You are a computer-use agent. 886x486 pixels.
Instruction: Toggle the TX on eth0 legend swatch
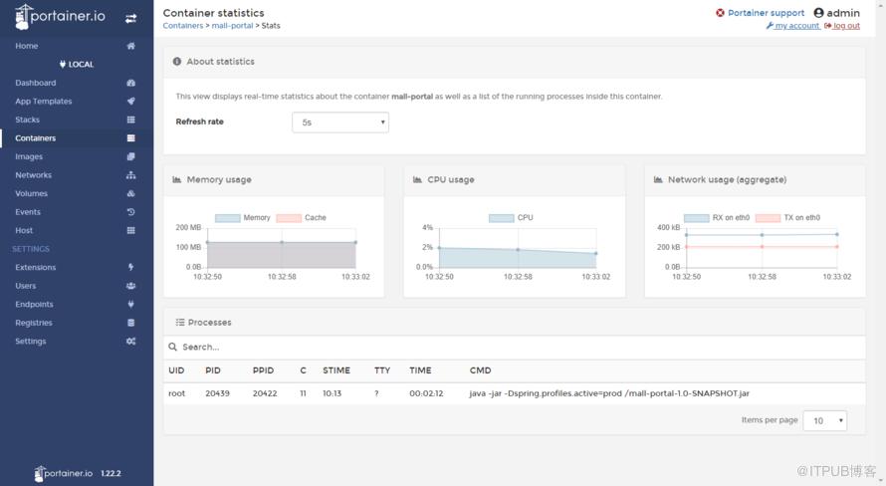tap(768, 218)
